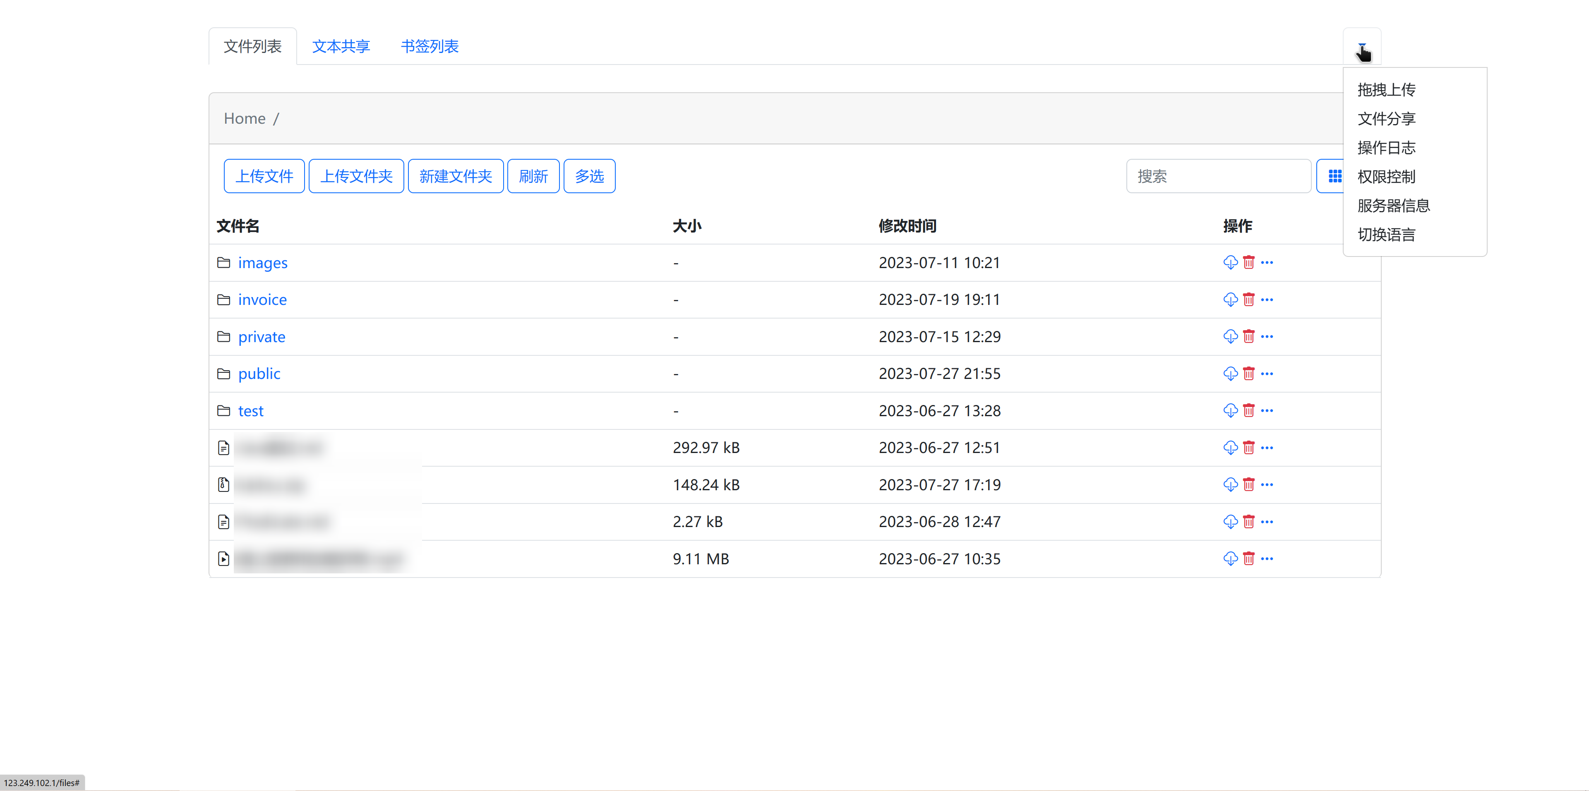Download the private folder
Viewport: 1589px width, 791px height.
[1230, 337]
